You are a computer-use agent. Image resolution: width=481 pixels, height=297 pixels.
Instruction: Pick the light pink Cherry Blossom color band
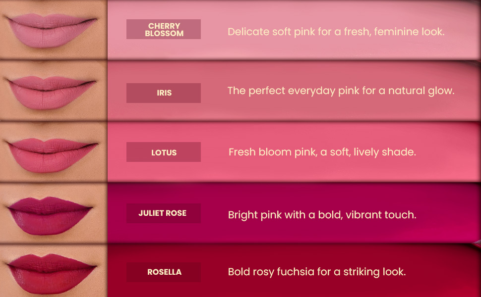pyautogui.click(x=294, y=30)
